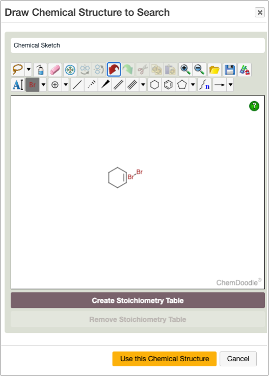Open the arrow shapes dropdown
Image resolution: width=269 pixels, height=376 pixels.
coord(230,85)
